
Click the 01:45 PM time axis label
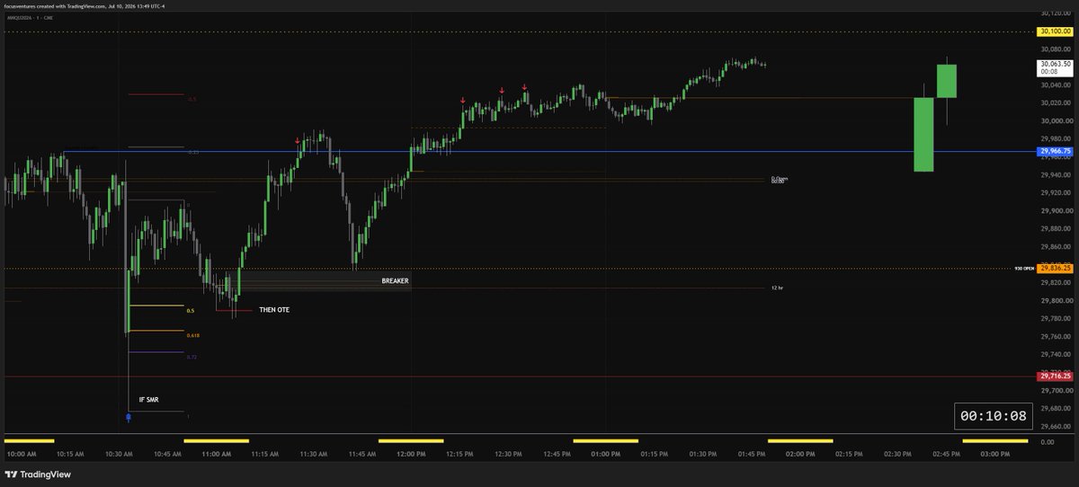[x=751, y=454]
